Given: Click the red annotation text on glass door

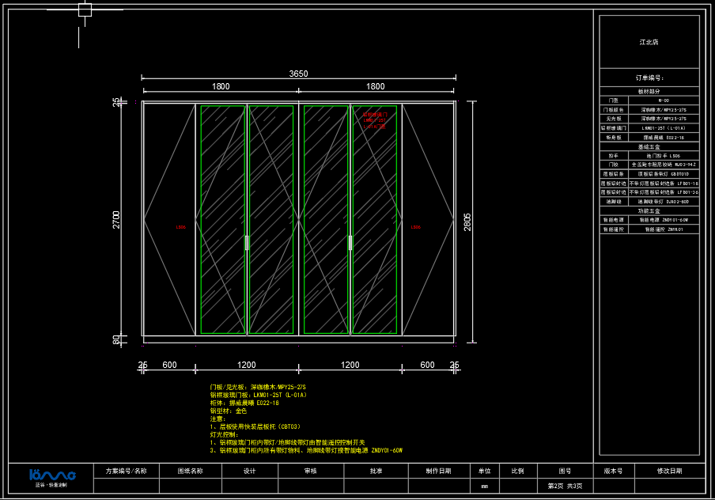Looking at the screenshot, I should 374,120.
